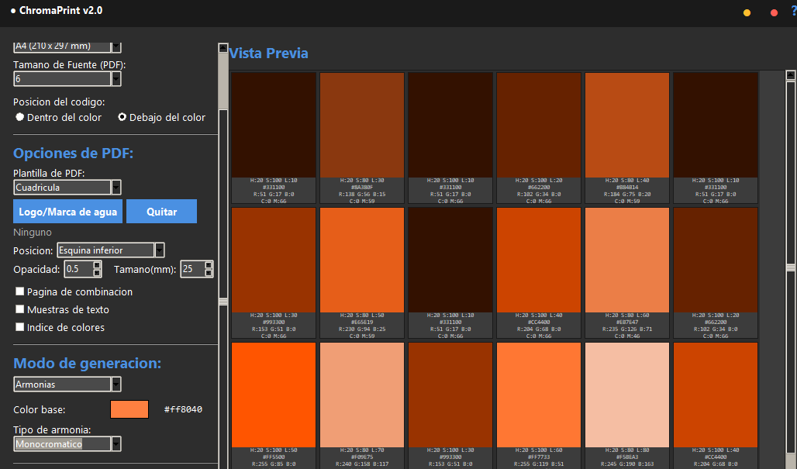This screenshot has width=797, height=469.
Task: Increase Opacidad with the up arrow
Action: pos(97,265)
